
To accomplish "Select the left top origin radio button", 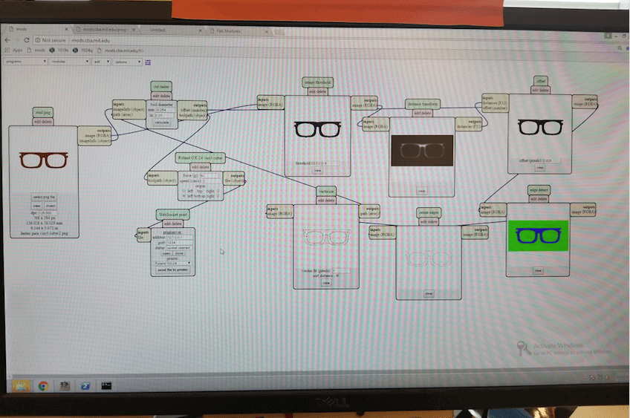I will pos(184,191).
